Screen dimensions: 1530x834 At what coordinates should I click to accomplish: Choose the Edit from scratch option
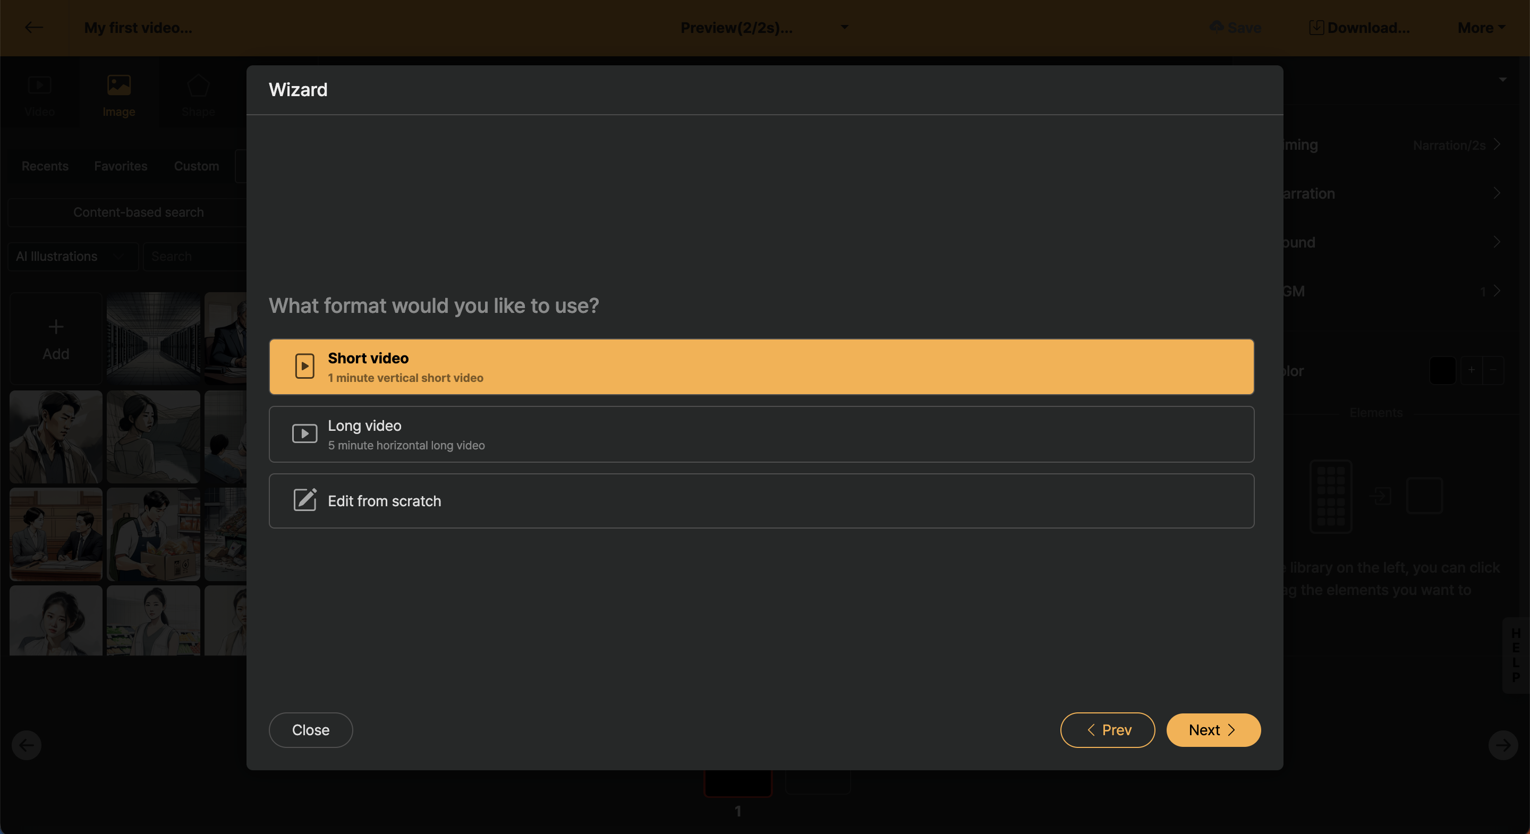click(761, 501)
